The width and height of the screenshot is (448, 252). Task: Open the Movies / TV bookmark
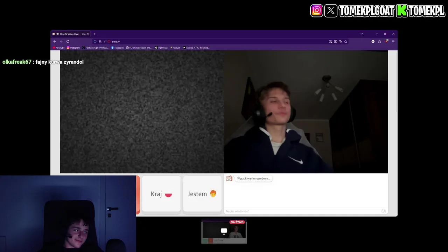(x=196, y=48)
